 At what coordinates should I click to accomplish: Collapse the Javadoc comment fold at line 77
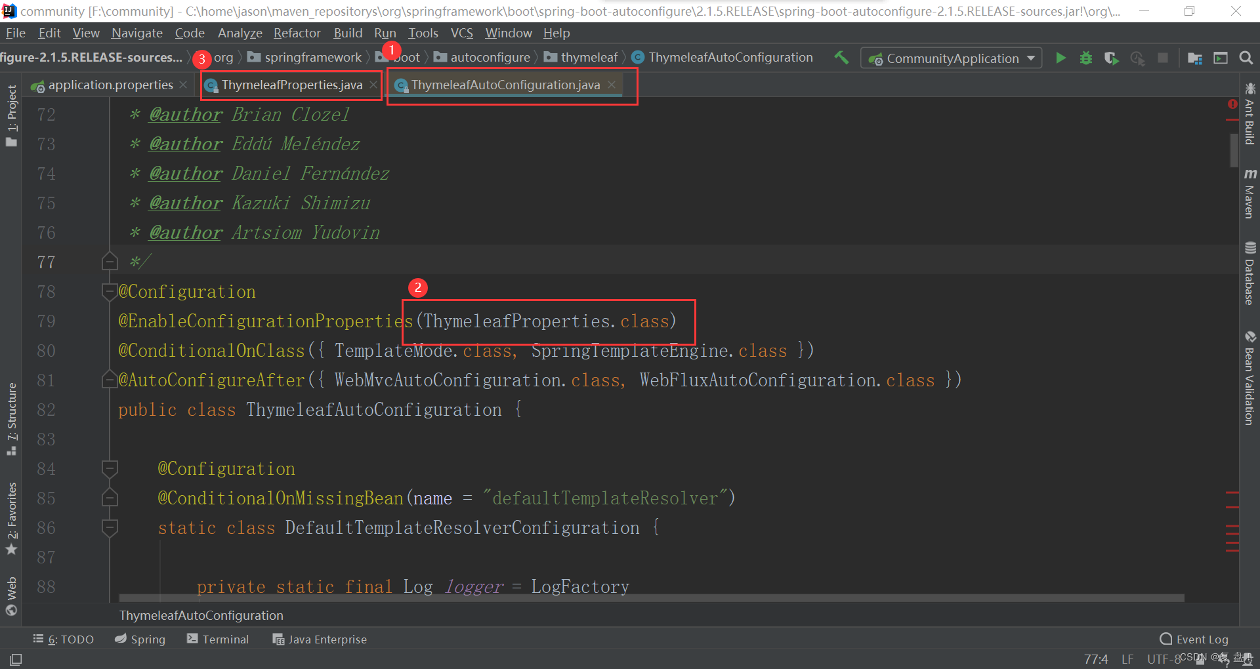pyautogui.click(x=110, y=262)
